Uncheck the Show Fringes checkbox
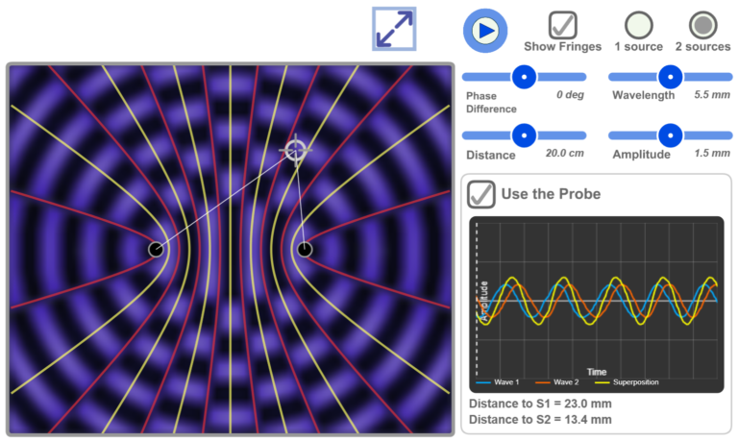This screenshot has width=738, height=441. pos(562,25)
